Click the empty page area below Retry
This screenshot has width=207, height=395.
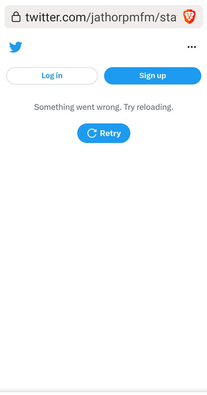click(x=103, y=265)
